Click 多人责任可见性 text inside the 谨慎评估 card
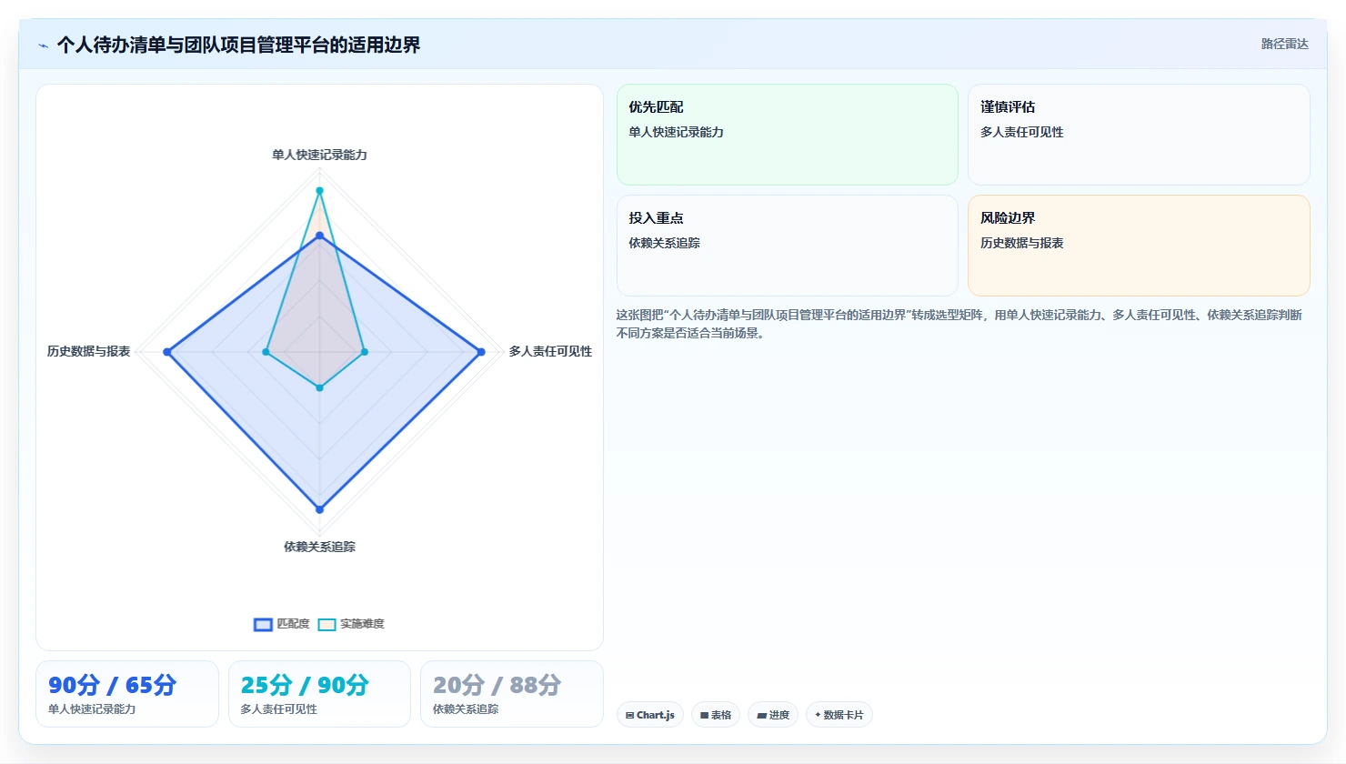1346x764 pixels. (1021, 132)
